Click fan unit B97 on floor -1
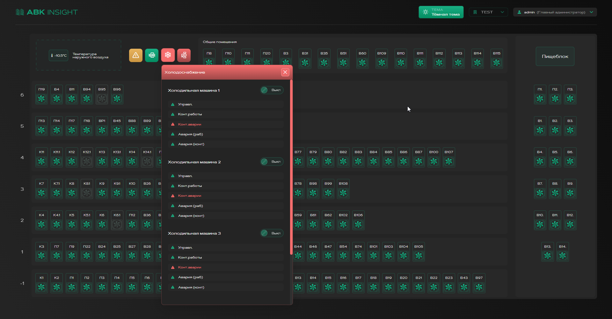This screenshot has width=612, height=319. [x=479, y=283]
